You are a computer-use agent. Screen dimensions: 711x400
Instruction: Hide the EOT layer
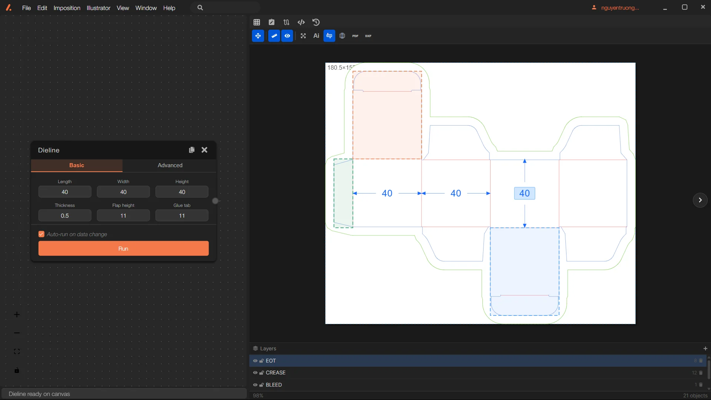tap(255, 361)
